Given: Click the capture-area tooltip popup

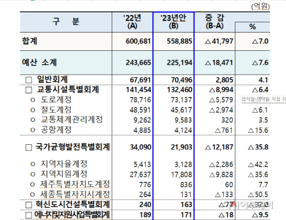Looking at the screenshot, I should pyautogui.click(x=263, y=99).
